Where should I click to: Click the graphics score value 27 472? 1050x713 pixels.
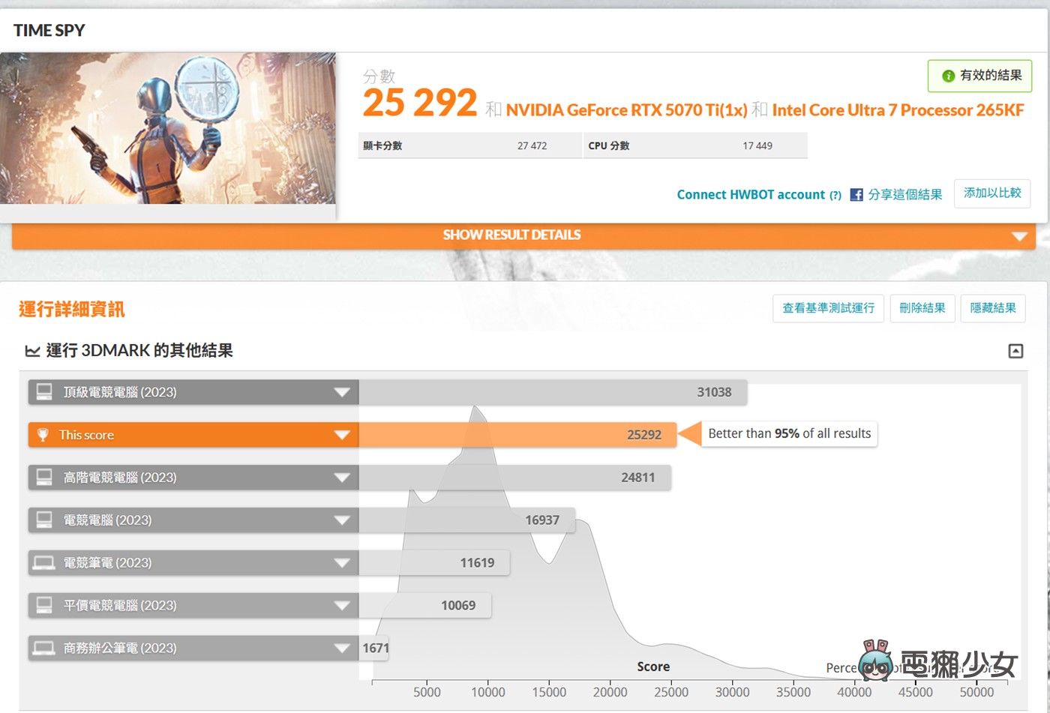pos(532,146)
